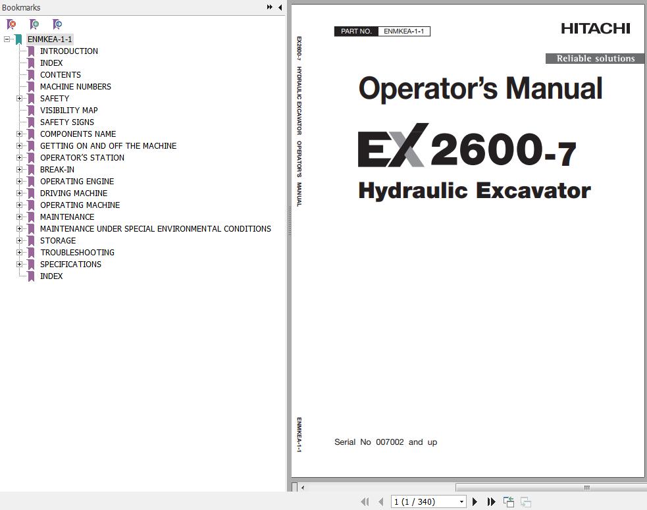Click the greyed-out next-view icon
Viewport: 647px width, 510px height.
tap(526, 501)
